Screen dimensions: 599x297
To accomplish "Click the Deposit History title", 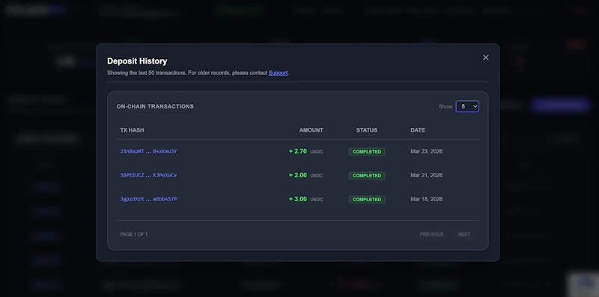I will [137, 61].
